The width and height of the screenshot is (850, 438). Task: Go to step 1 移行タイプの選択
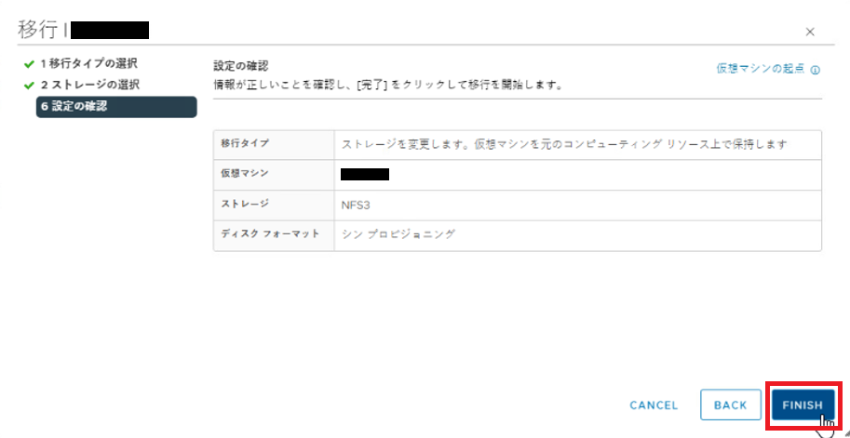click(88, 64)
